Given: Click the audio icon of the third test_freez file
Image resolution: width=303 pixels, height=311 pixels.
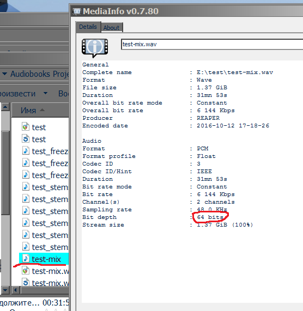Looking at the screenshot, I should pos(26,175).
